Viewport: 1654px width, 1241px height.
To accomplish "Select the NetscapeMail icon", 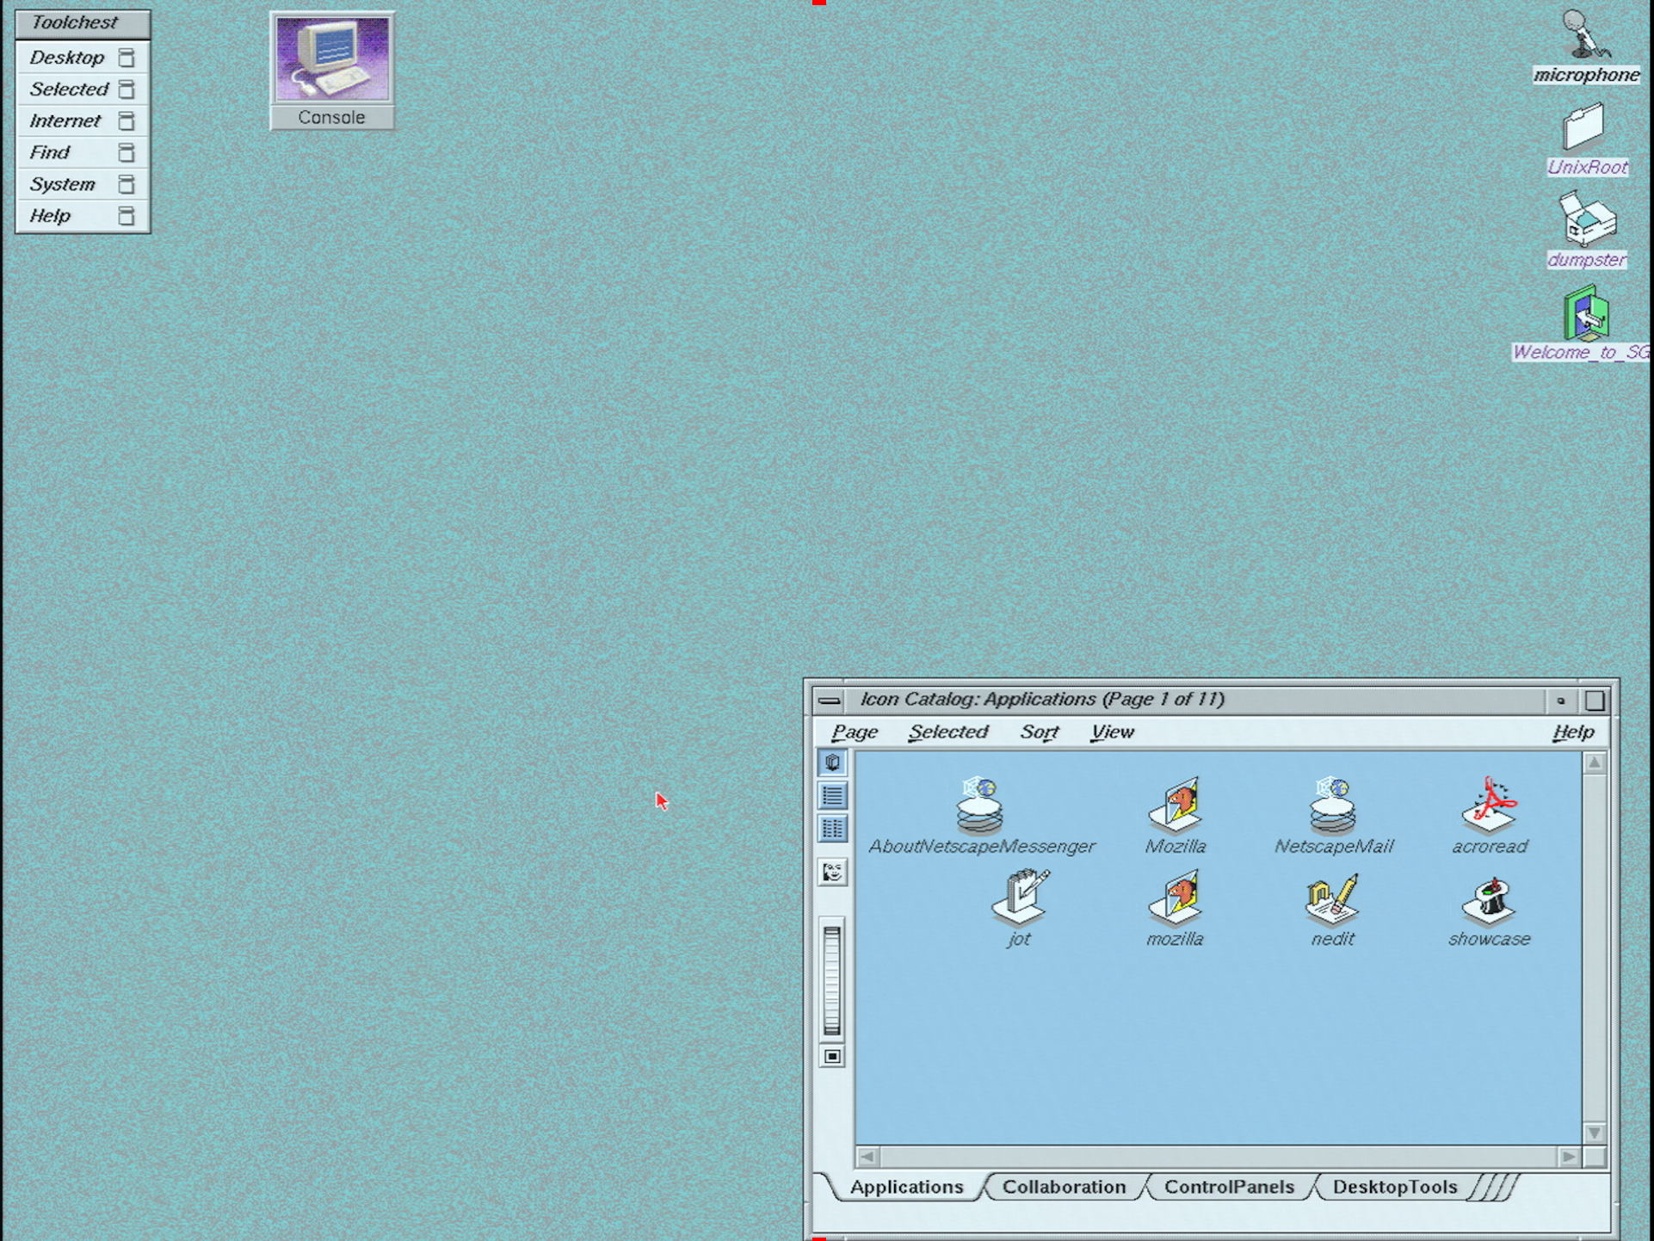I will (x=1332, y=807).
